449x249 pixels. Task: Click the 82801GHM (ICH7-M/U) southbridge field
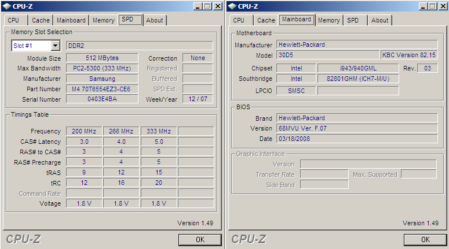[x=358, y=79]
